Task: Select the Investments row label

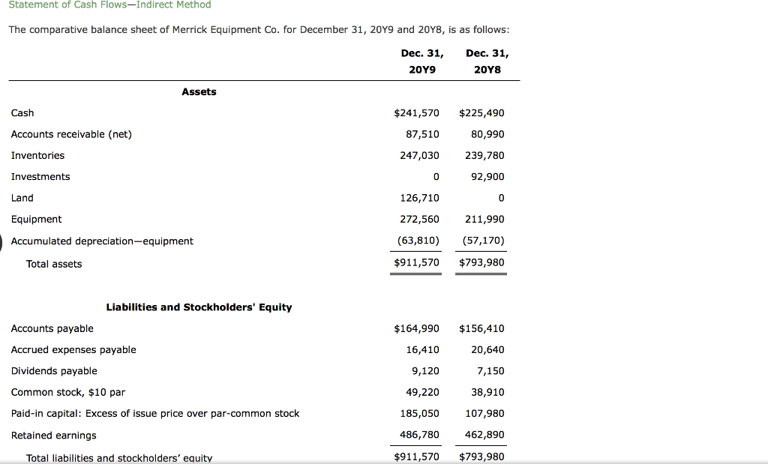Action: coord(40,177)
